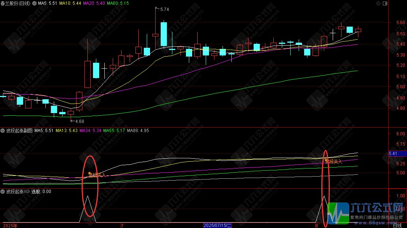This screenshot has height=228, width=407.
Task: Toggle the panel layout icon top right
Action: [385, 3]
